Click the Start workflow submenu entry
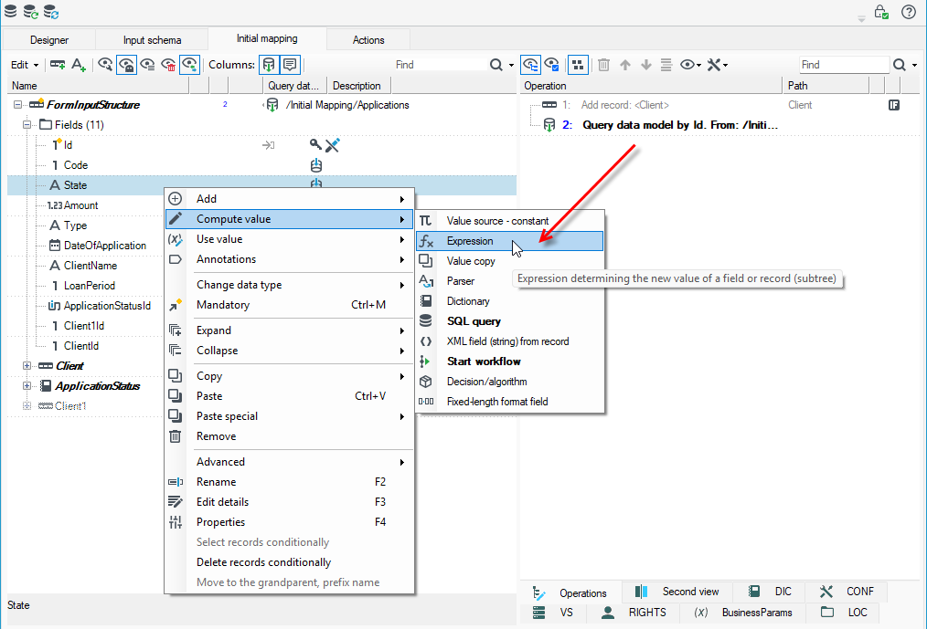 509,362
